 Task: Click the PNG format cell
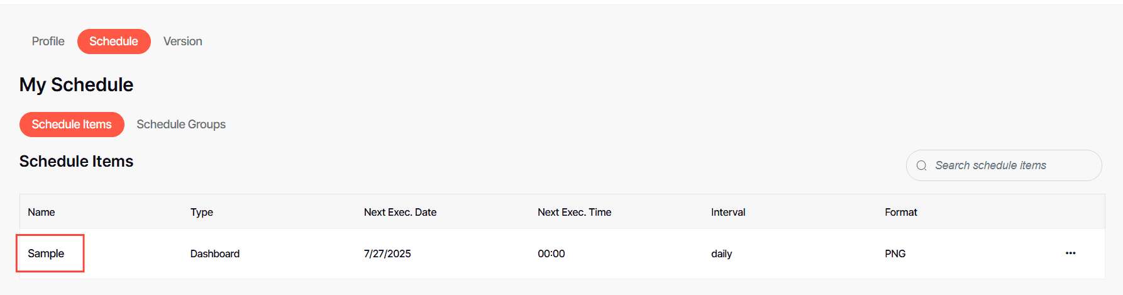pos(895,253)
